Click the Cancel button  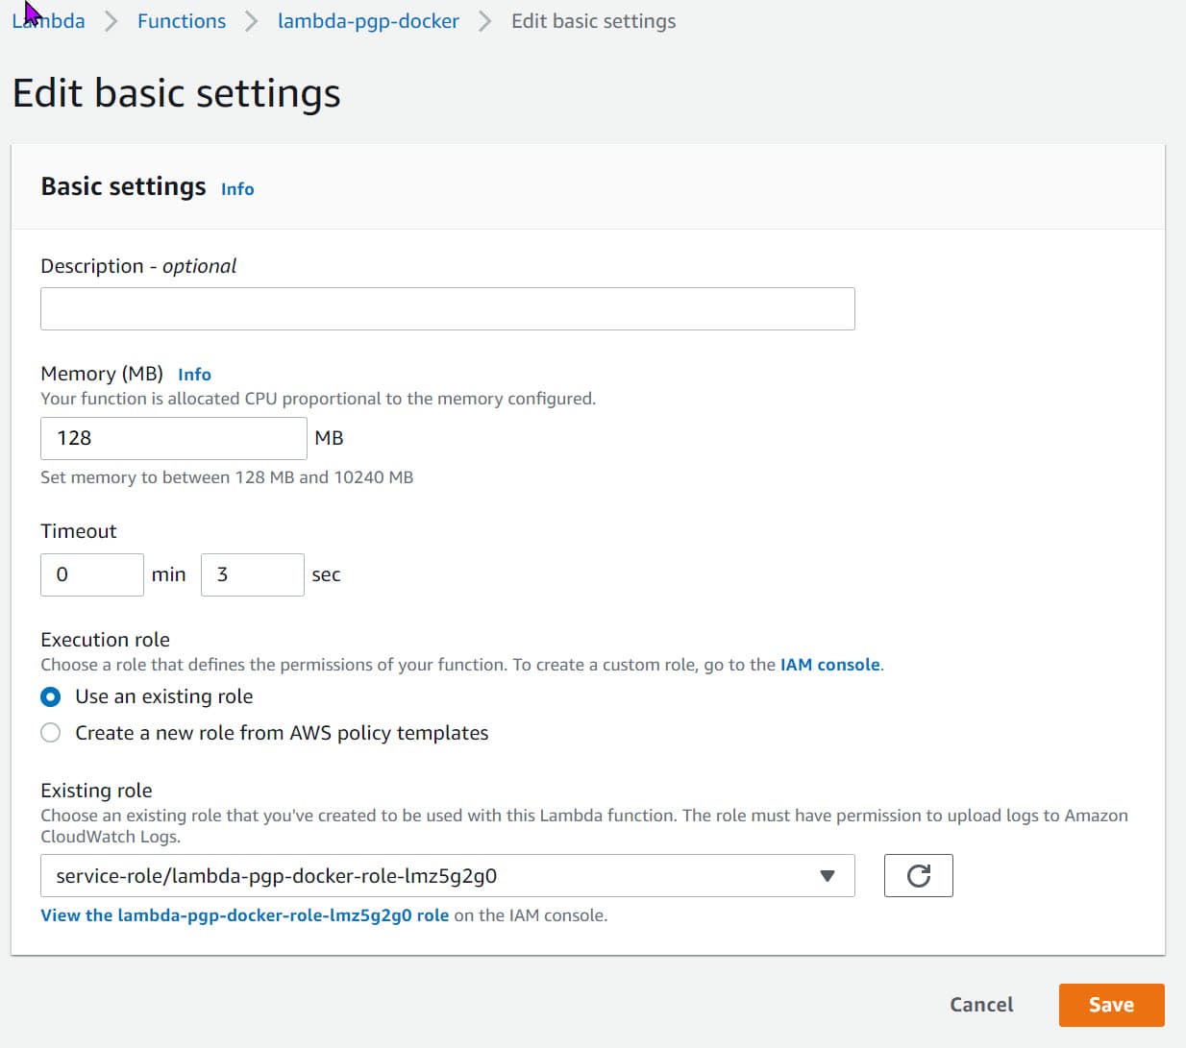pos(981,1005)
